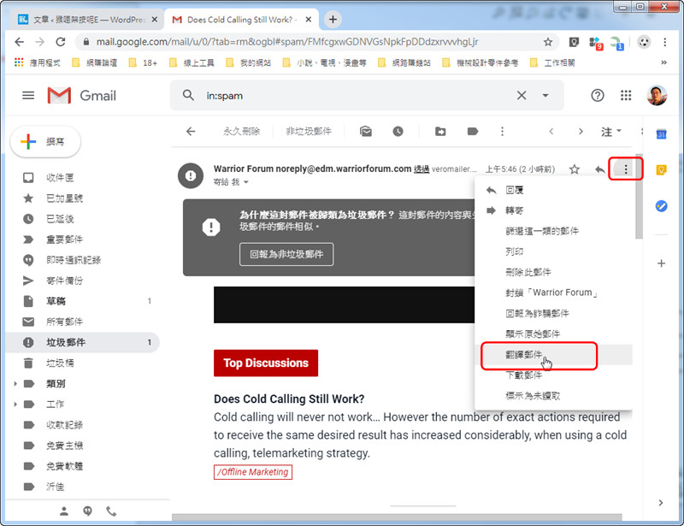Go to the older message chevron
Image resolution: width=684 pixels, height=526 pixels.
pyautogui.click(x=581, y=132)
